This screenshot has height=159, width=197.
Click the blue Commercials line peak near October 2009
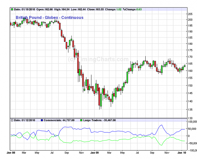coord(162,125)
